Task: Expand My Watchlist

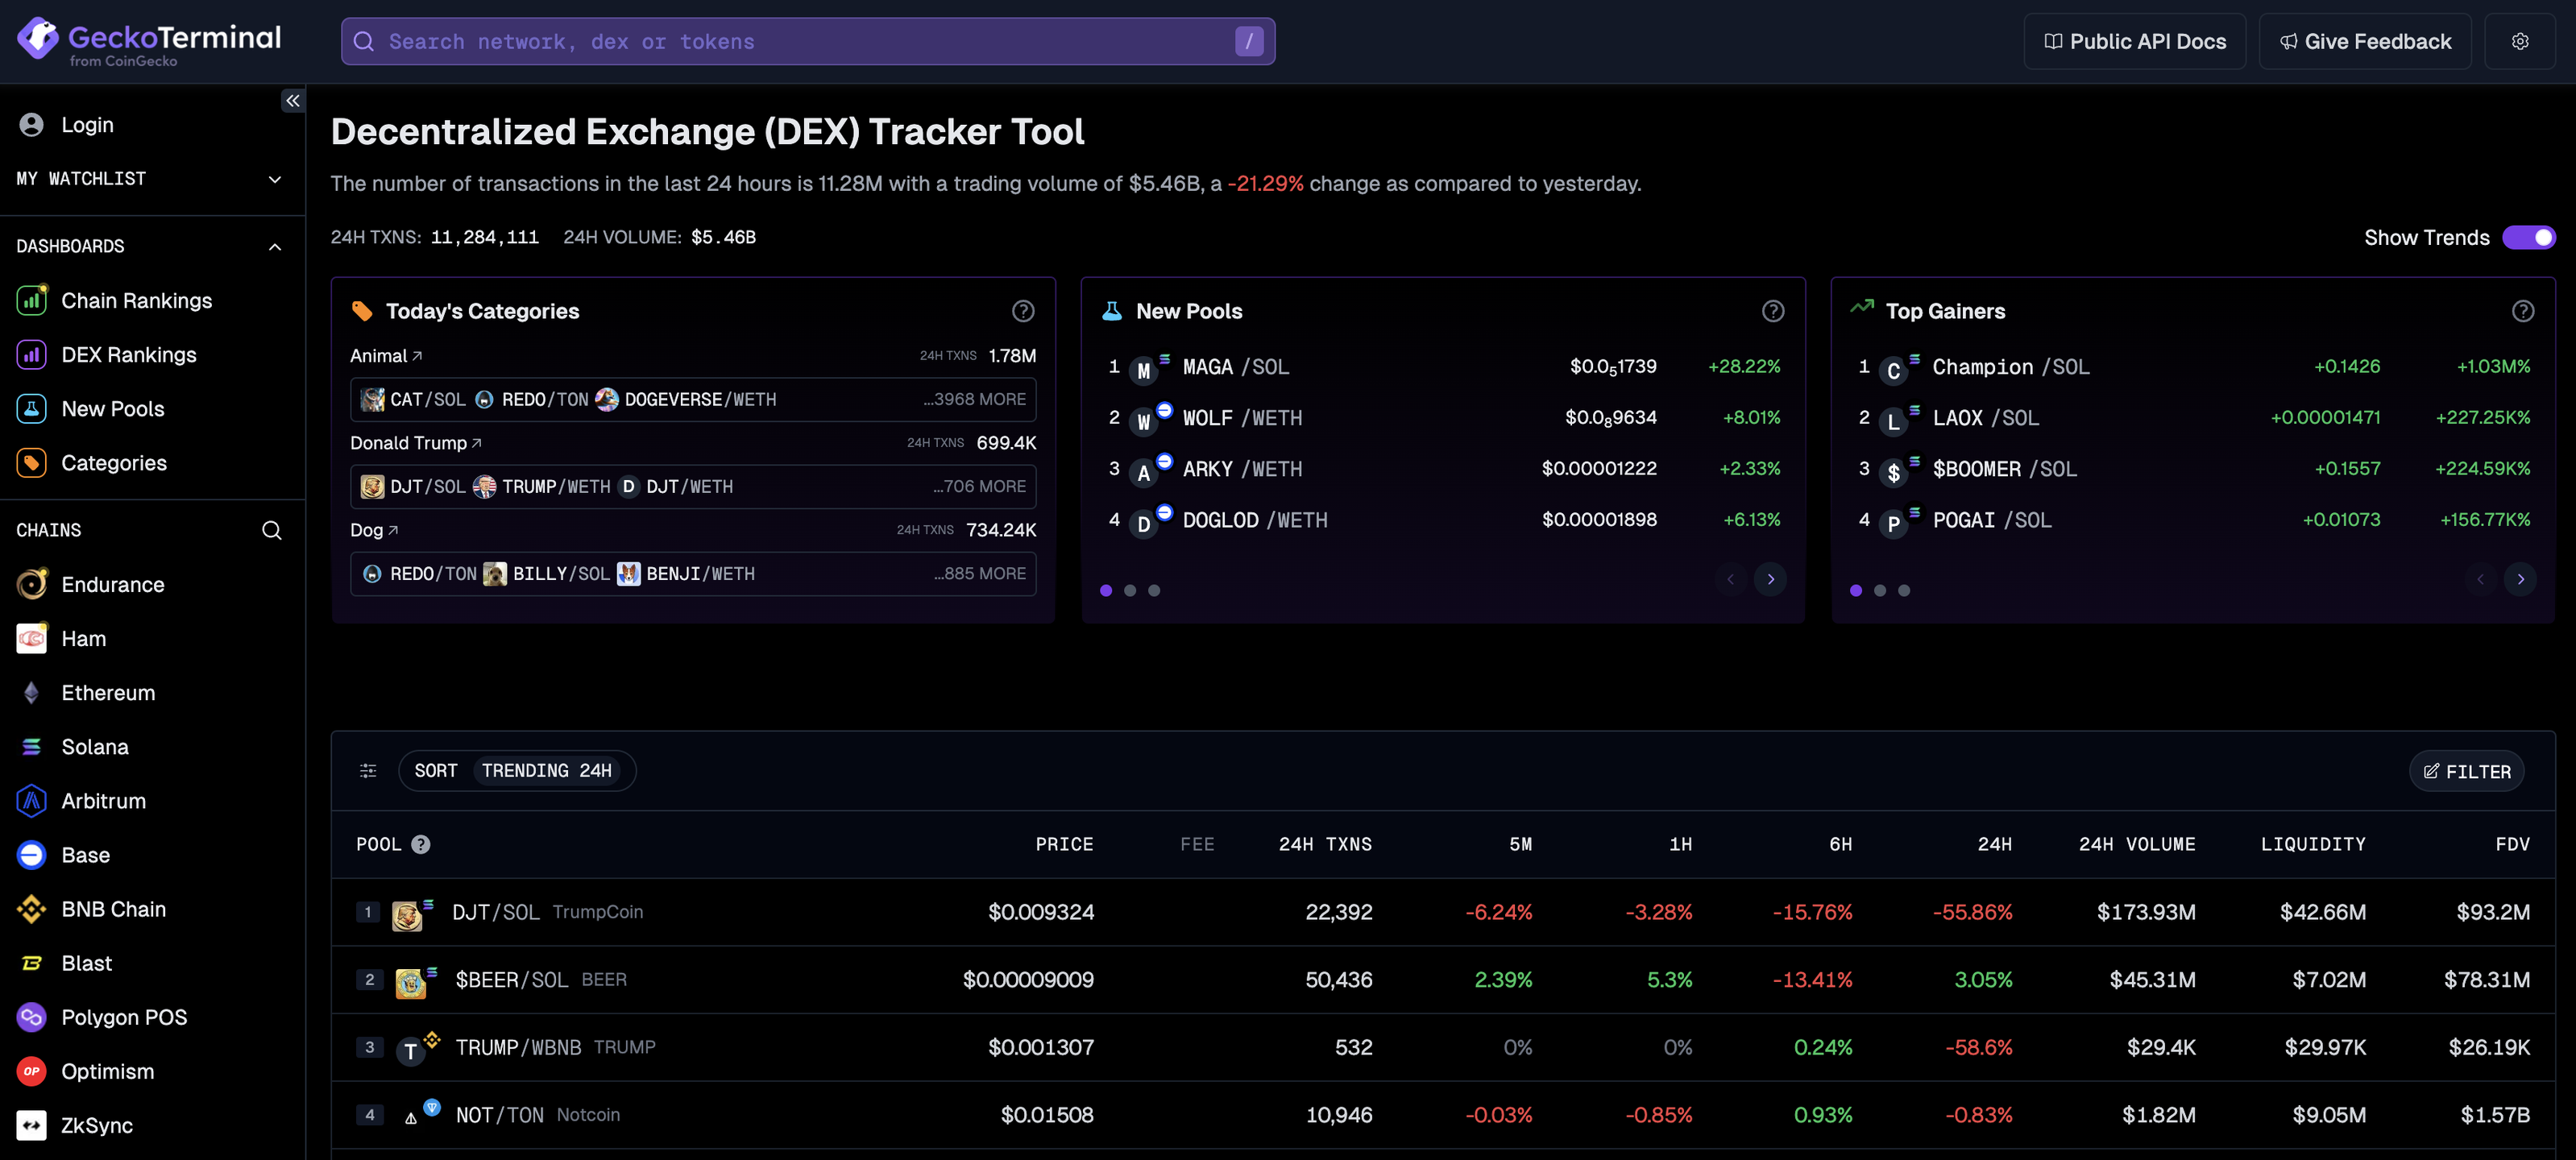Action: tap(275, 179)
